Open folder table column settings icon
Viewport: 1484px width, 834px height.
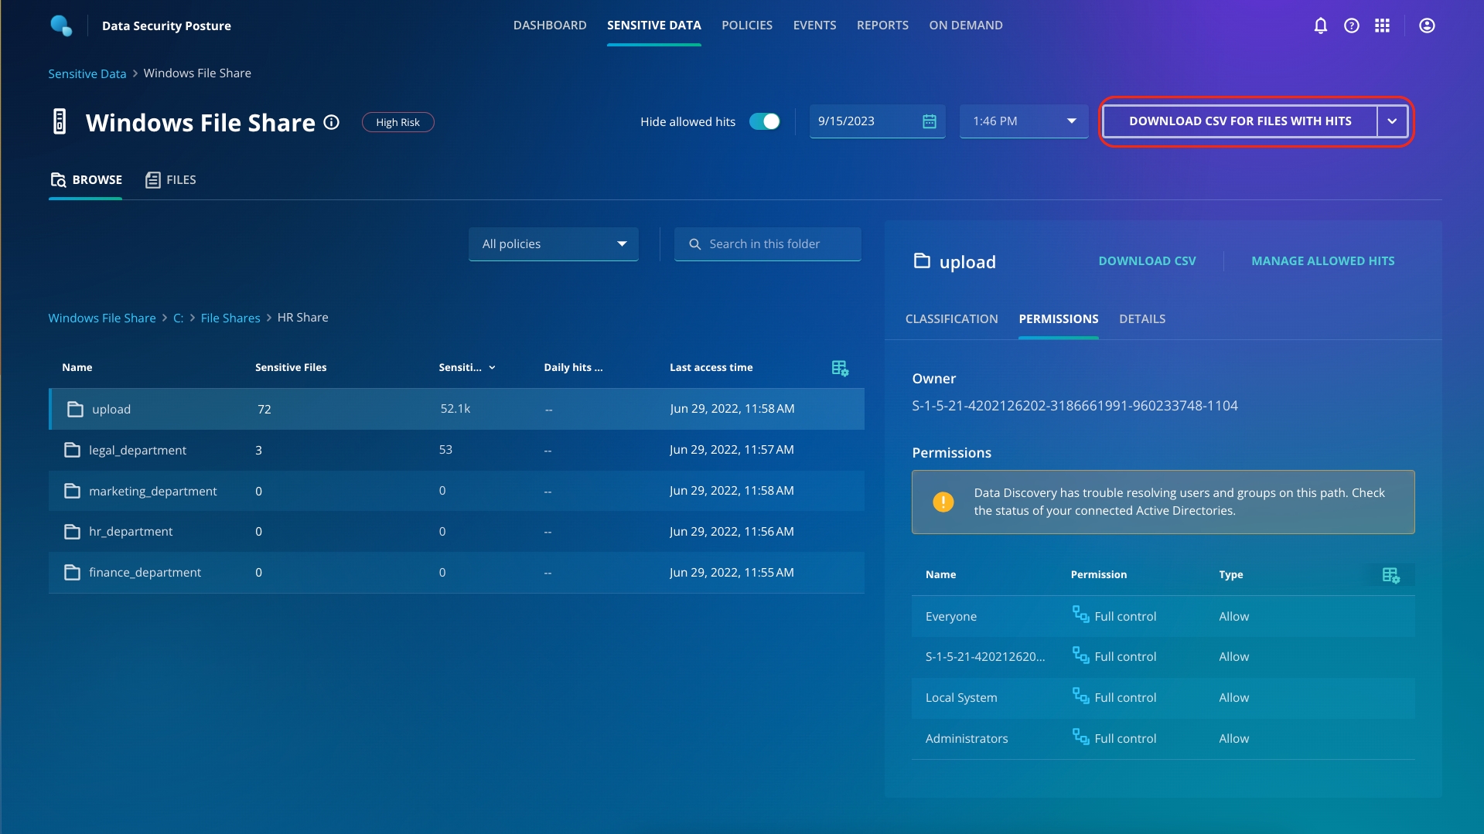(840, 368)
